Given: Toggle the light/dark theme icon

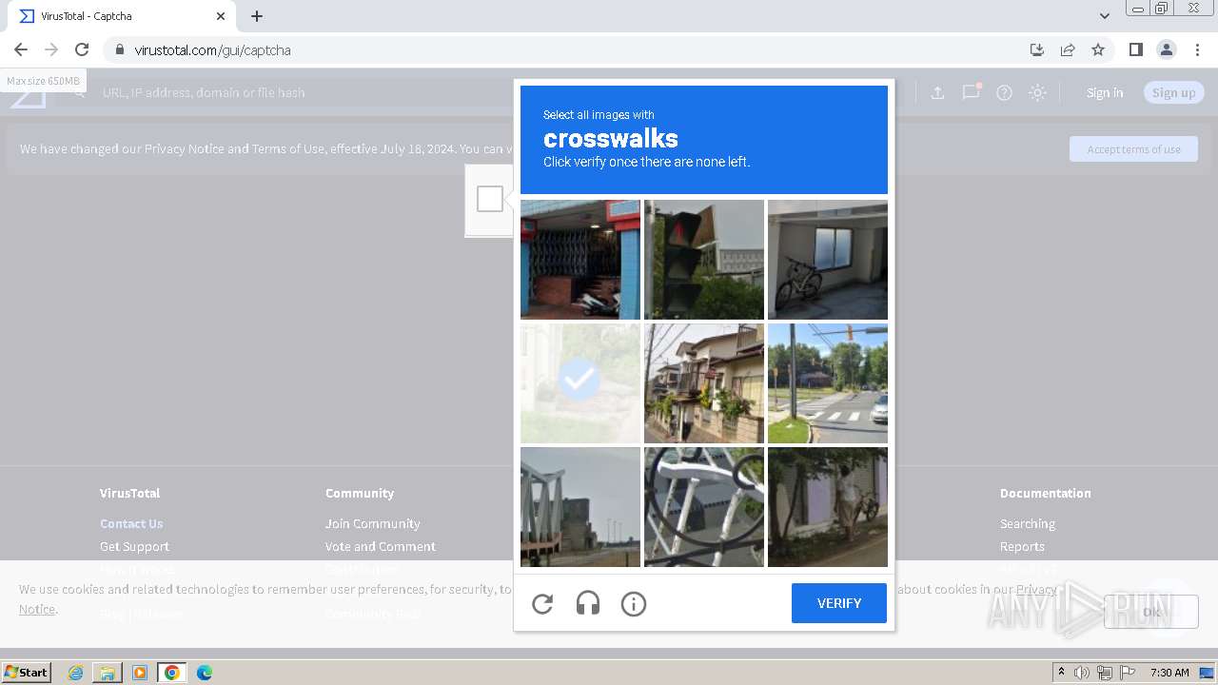Looking at the screenshot, I should [1038, 92].
